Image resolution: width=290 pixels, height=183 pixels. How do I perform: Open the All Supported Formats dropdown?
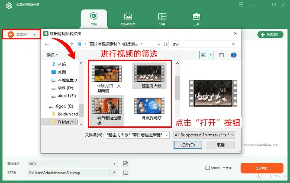[x=204, y=135]
